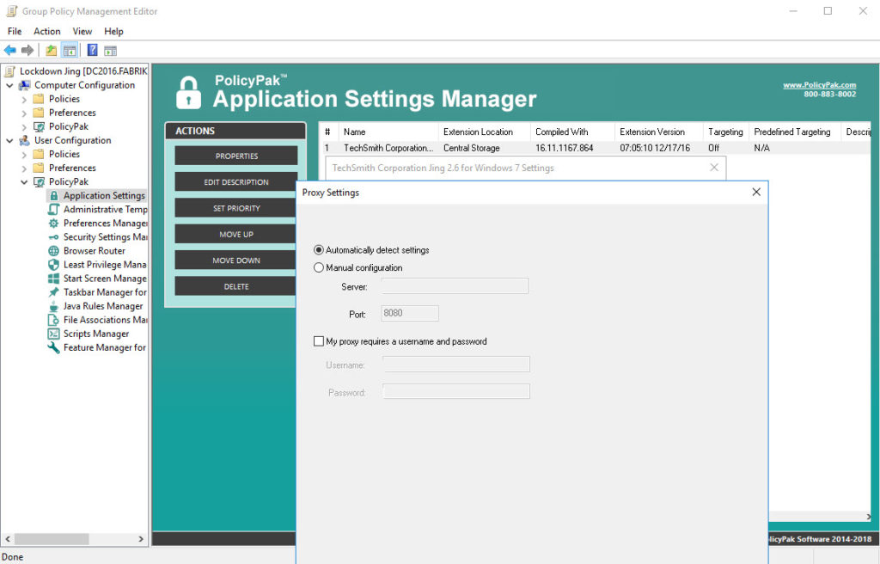The height and width of the screenshot is (564, 880).
Task: Collapse PolicyPak under User Configuration
Action: pyautogui.click(x=24, y=182)
